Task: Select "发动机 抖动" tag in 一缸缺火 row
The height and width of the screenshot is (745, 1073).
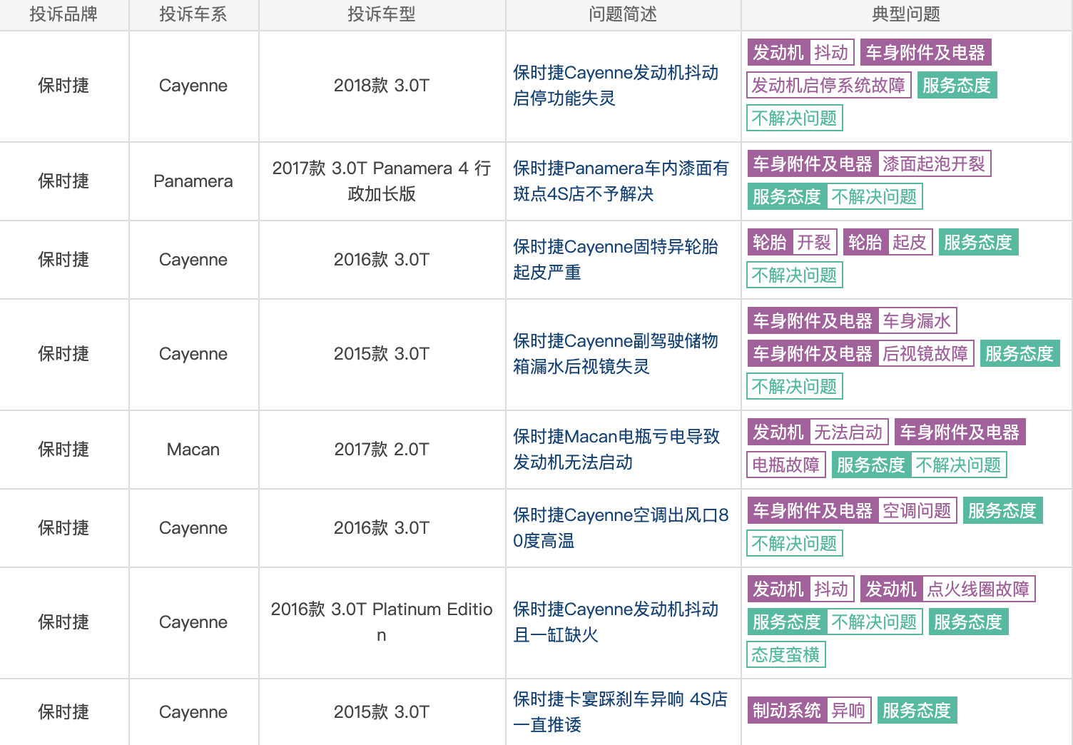Action: click(800, 589)
